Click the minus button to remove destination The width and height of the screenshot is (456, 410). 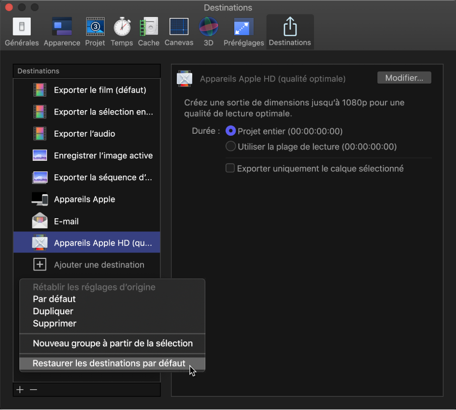pos(33,390)
